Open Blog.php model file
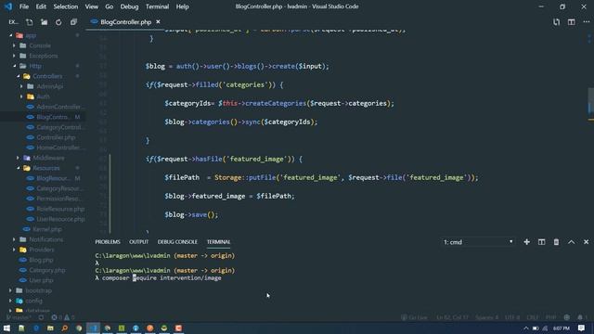 click(x=41, y=260)
